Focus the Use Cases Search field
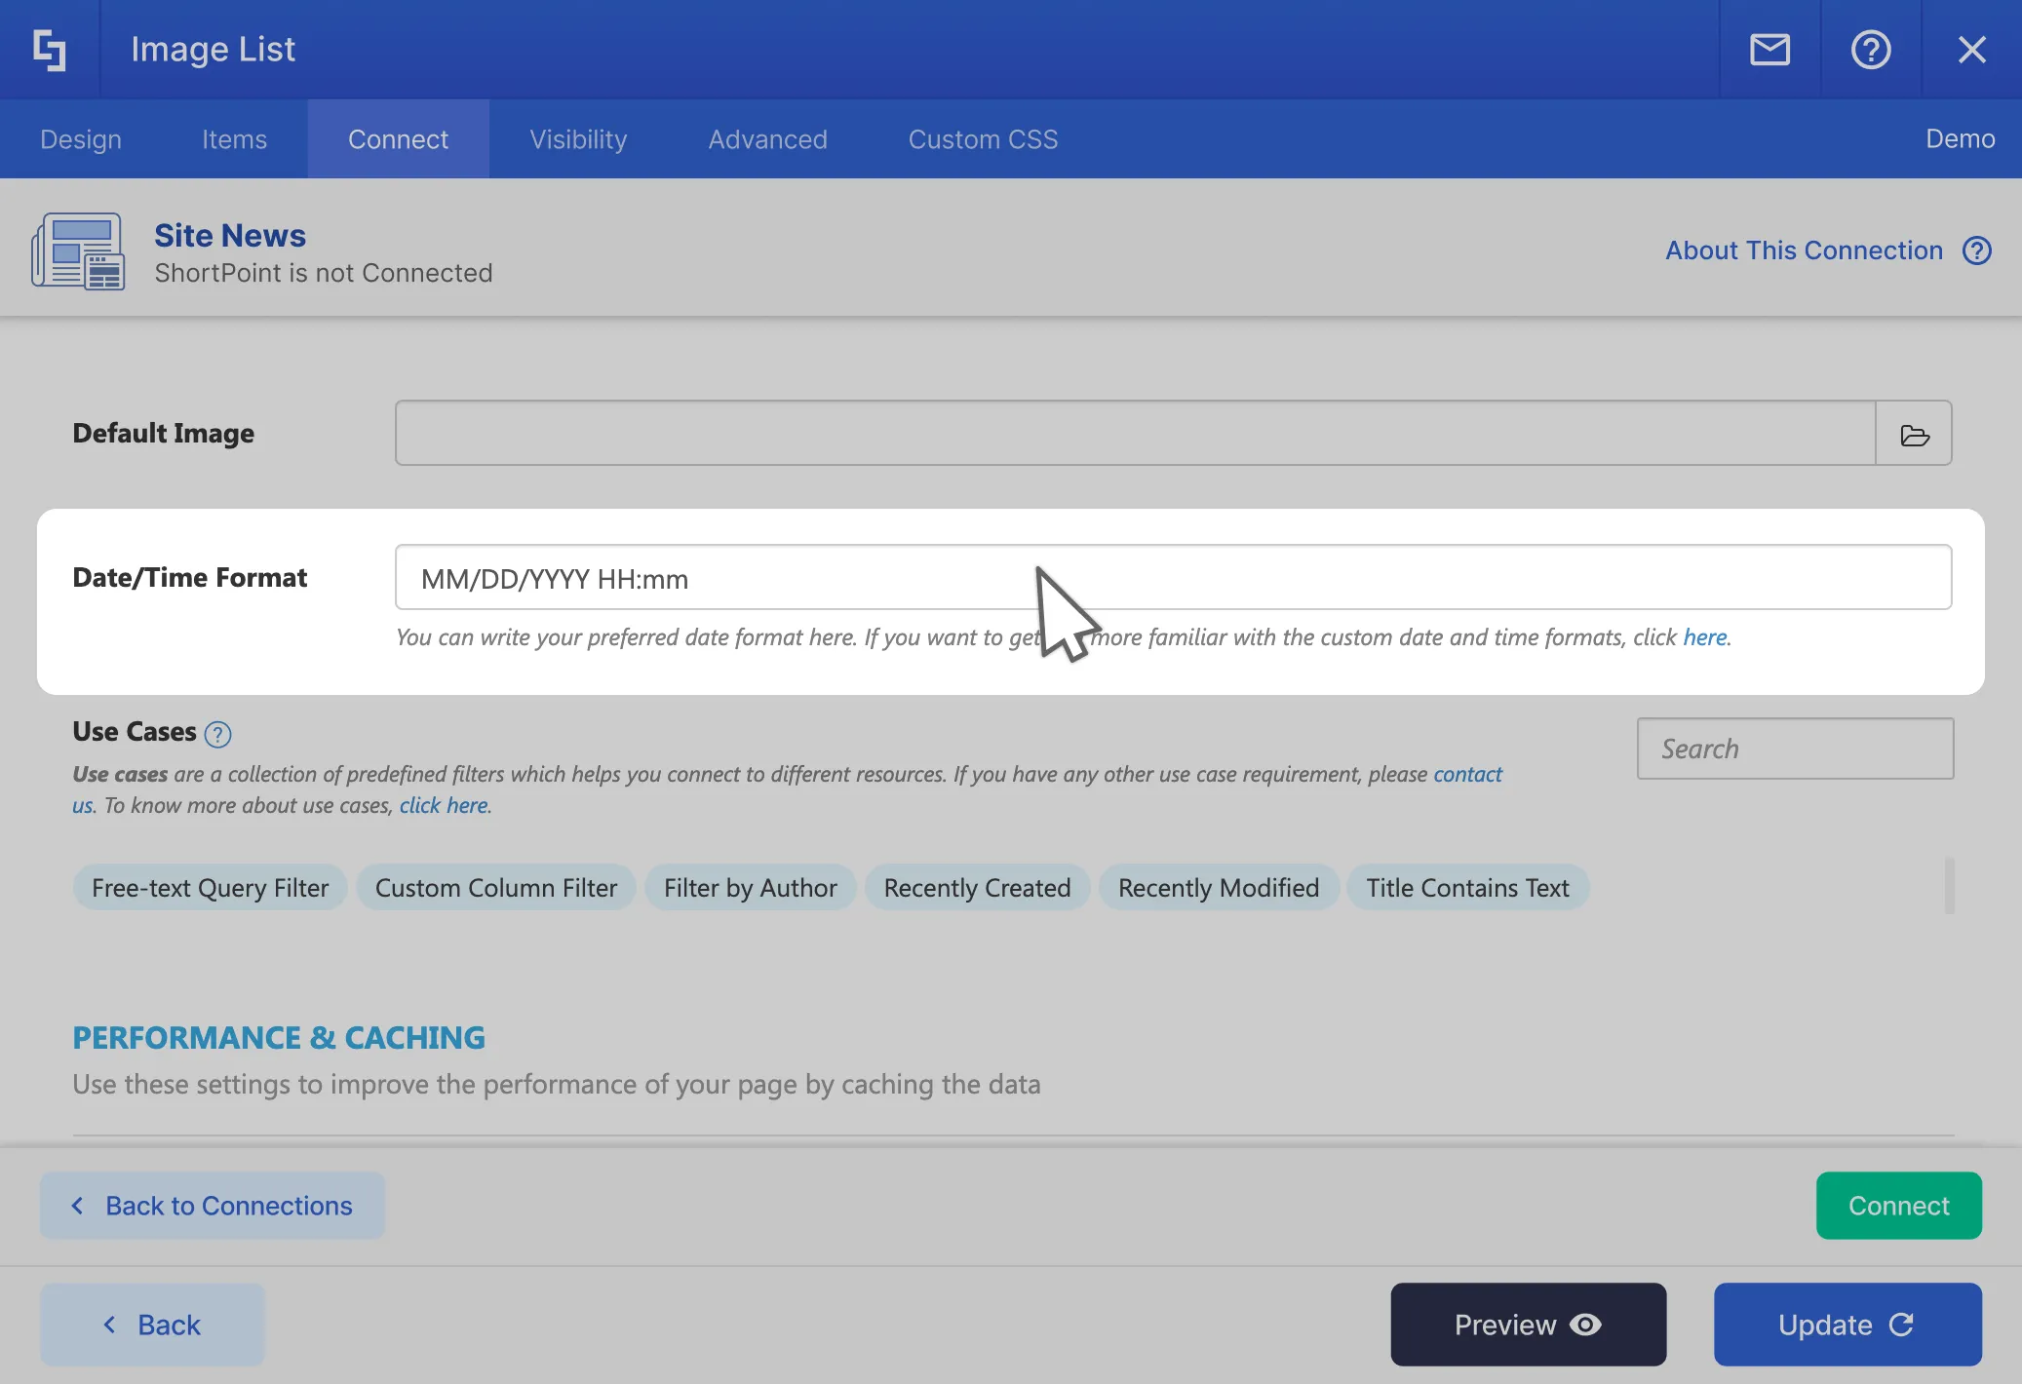 1795,749
